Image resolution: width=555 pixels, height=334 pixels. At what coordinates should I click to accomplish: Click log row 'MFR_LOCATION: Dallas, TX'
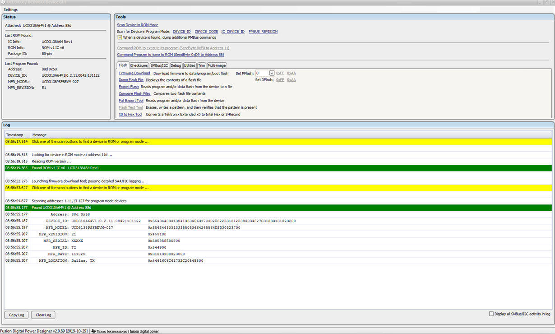pyautogui.click(x=278, y=260)
